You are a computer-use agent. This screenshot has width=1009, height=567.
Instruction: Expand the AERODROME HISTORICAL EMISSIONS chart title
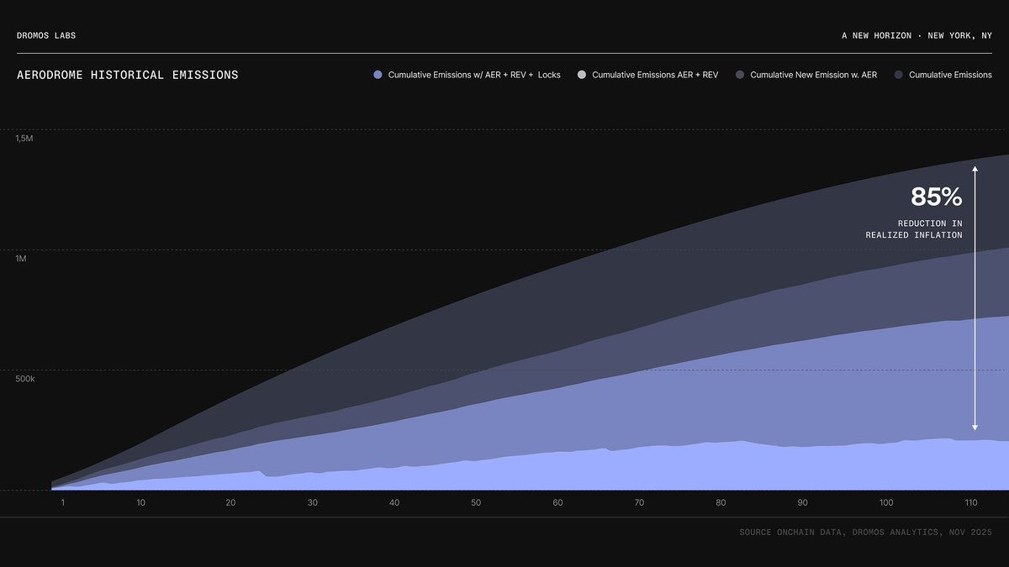(x=127, y=75)
